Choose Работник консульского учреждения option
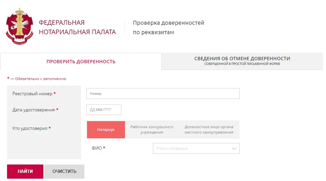The height and width of the screenshot is (181, 326). (x=152, y=130)
